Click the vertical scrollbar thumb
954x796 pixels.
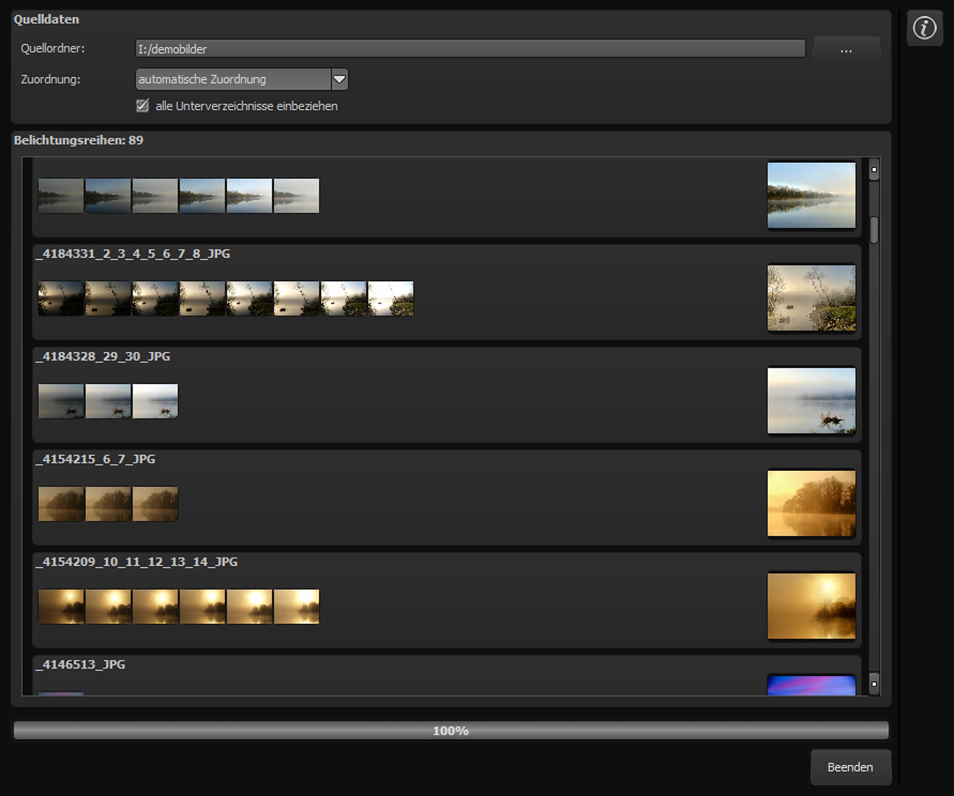coord(874,230)
